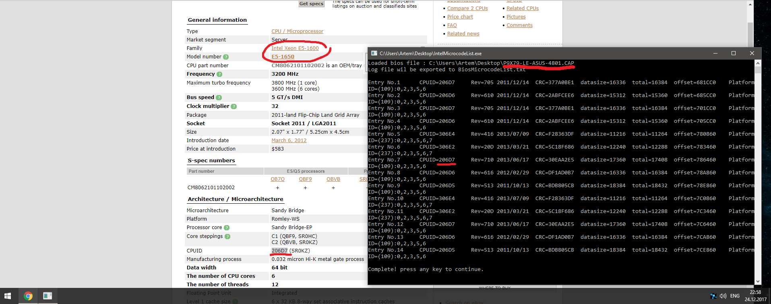Screen dimensions: 771x304
Task: Open the 206D7 CPUID link
Action: [279, 251]
